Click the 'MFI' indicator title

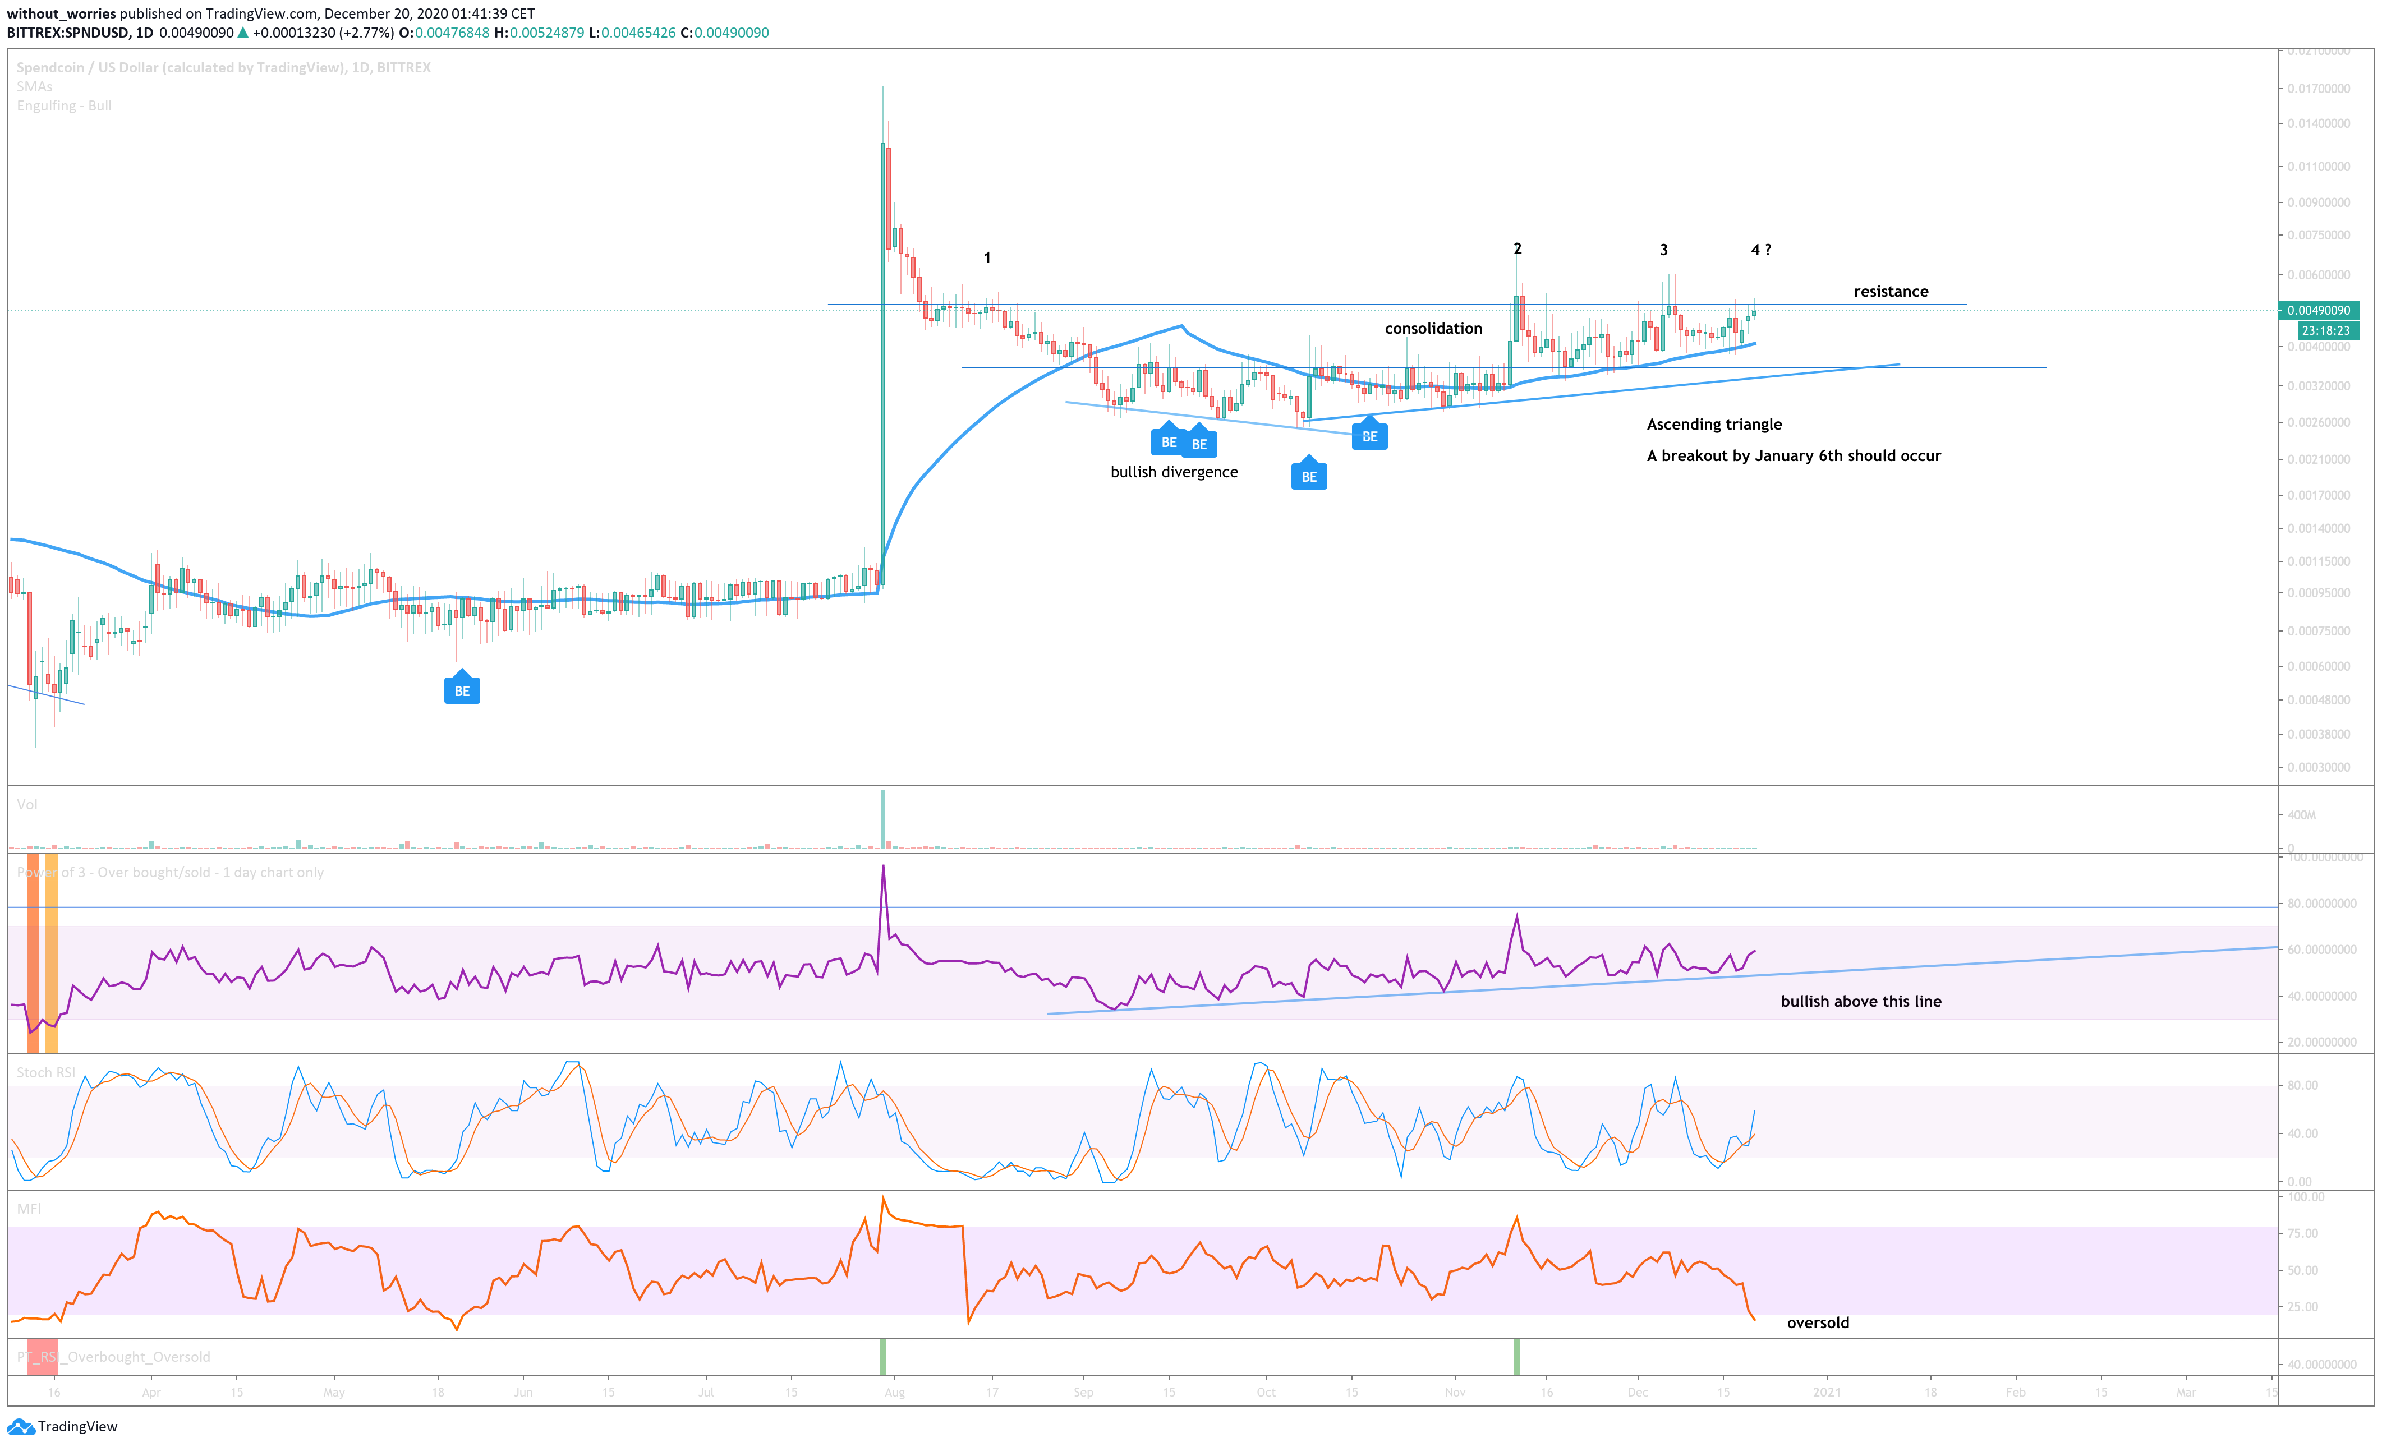(29, 1208)
